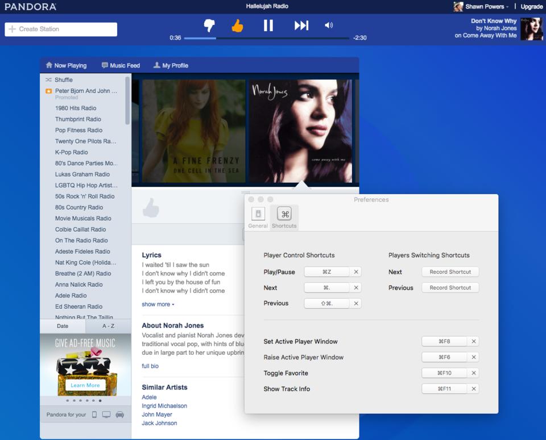The width and height of the screenshot is (546, 440).
Task: Sort stations A - Z
Action: pyautogui.click(x=108, y=326)
